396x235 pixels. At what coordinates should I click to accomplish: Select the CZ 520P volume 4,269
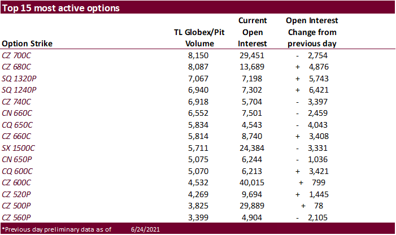202,193
